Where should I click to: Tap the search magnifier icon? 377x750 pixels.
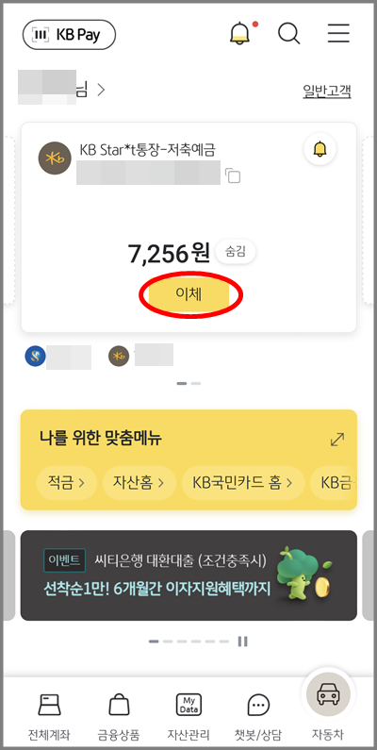click(x=289, y=34)
